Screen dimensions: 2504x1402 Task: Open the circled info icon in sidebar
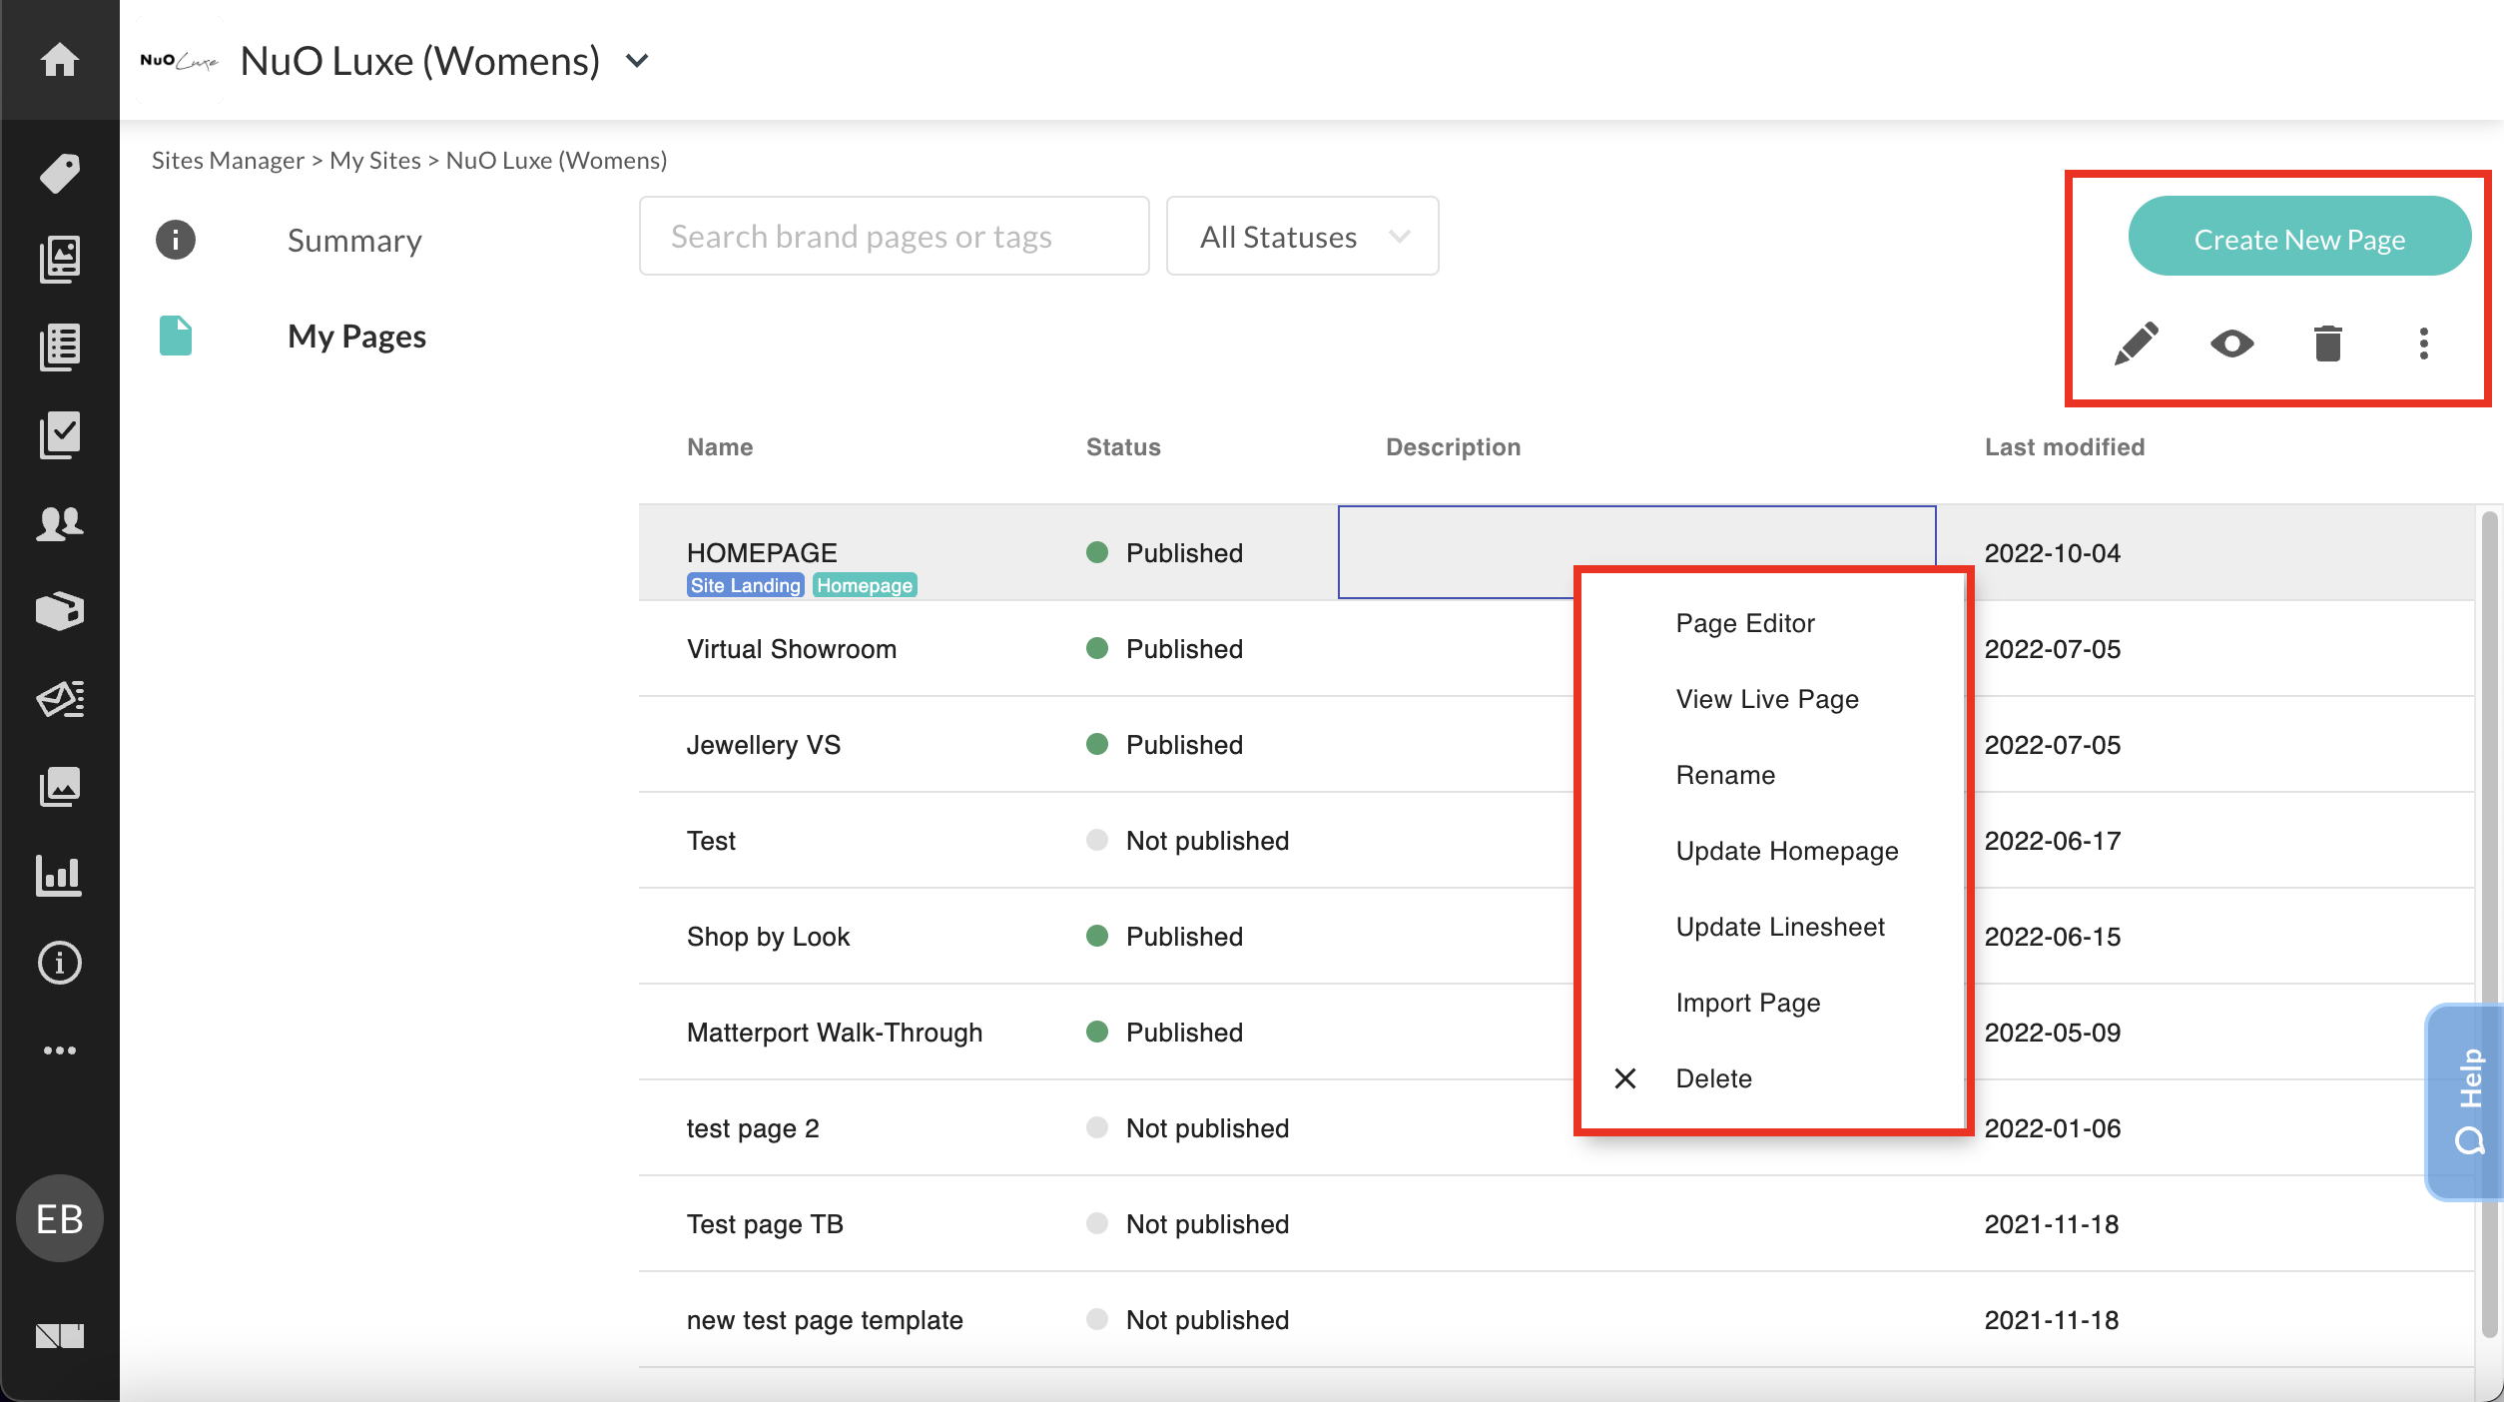click(60, 963)
